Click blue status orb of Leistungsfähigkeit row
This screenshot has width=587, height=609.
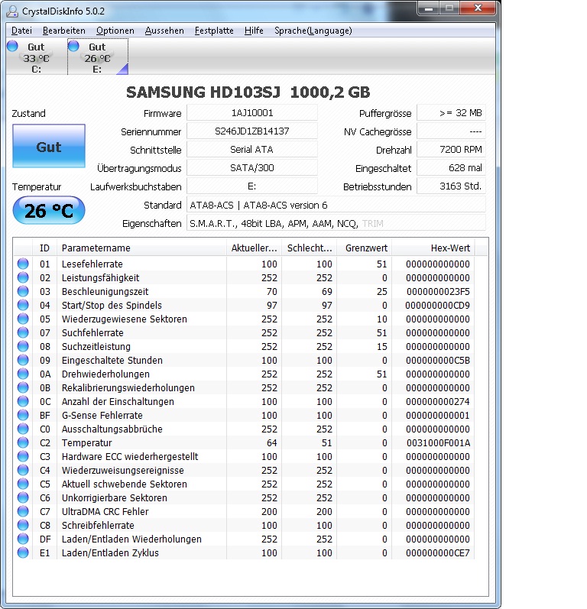(23, 277)
